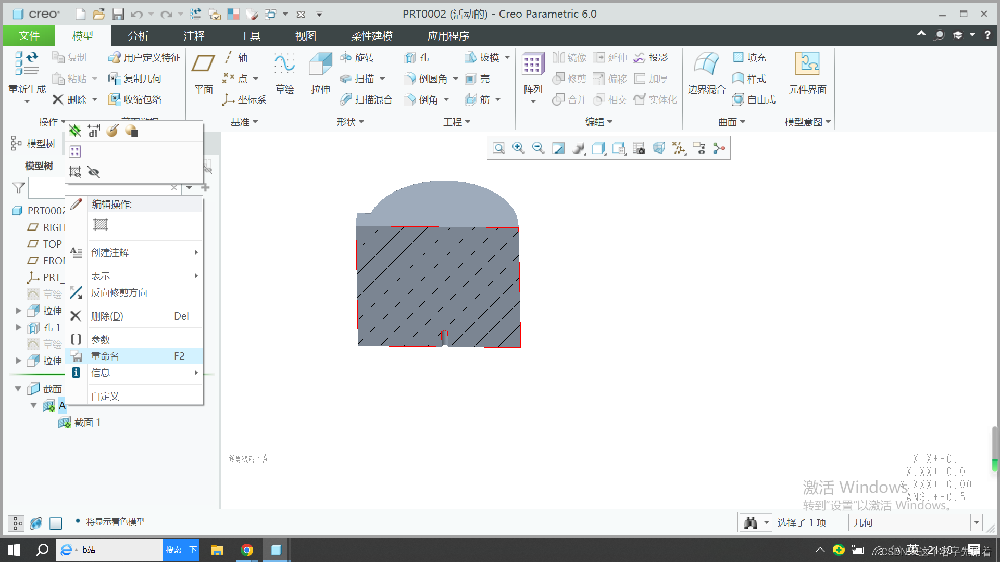Viewport: 1000px width, 562px height.
Task: Click zoom in icon in graphics toolbar
Action: pos(518,148)
